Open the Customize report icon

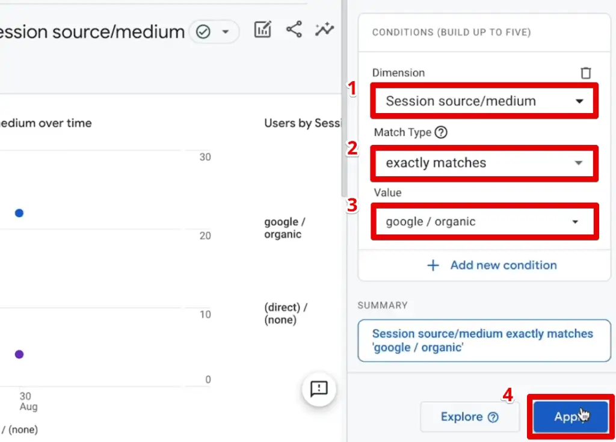262,29
